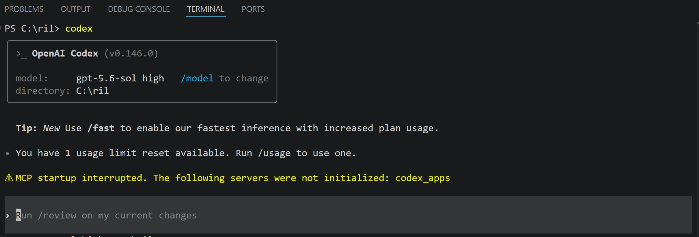This screenshot has height=237, width=699.
Task: Click the directory value 'C:\ril' in box
Action: click(92, 91)
